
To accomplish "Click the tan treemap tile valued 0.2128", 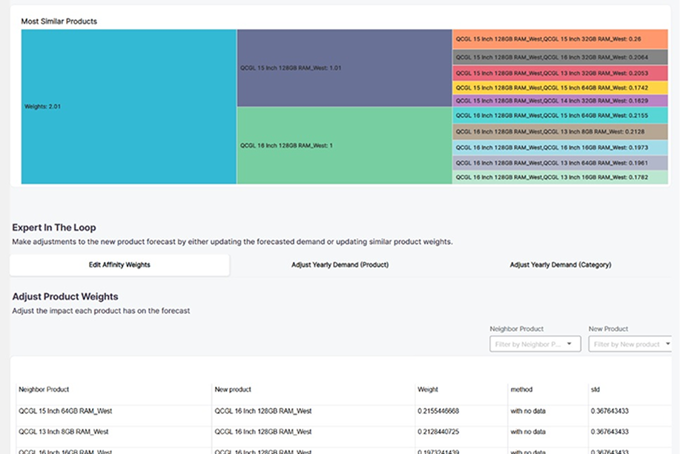I will (x=560, y=131).
